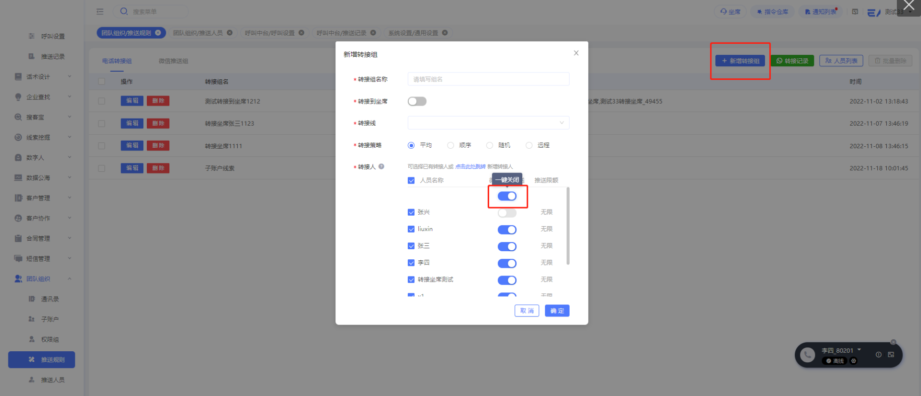This screenshot has width=921, height=396.
Task: Click 确定 to confirm the dialog
Action: pyautogui.click(x=557, y=311)
